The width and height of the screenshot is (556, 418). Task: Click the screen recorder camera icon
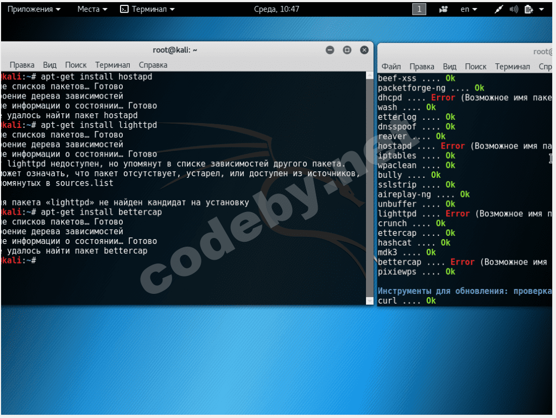[x=444, y=9]
